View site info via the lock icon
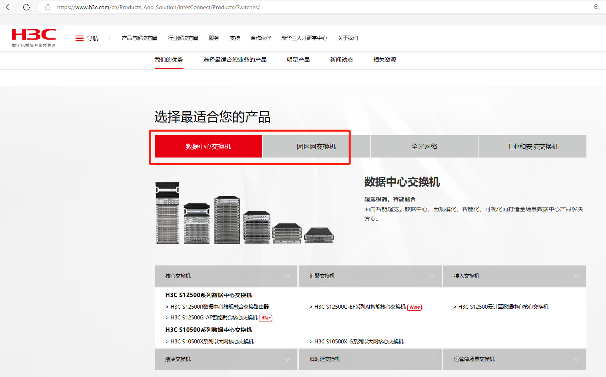Image resolution: width=606 pixels, height=377 pixels. 48,7
